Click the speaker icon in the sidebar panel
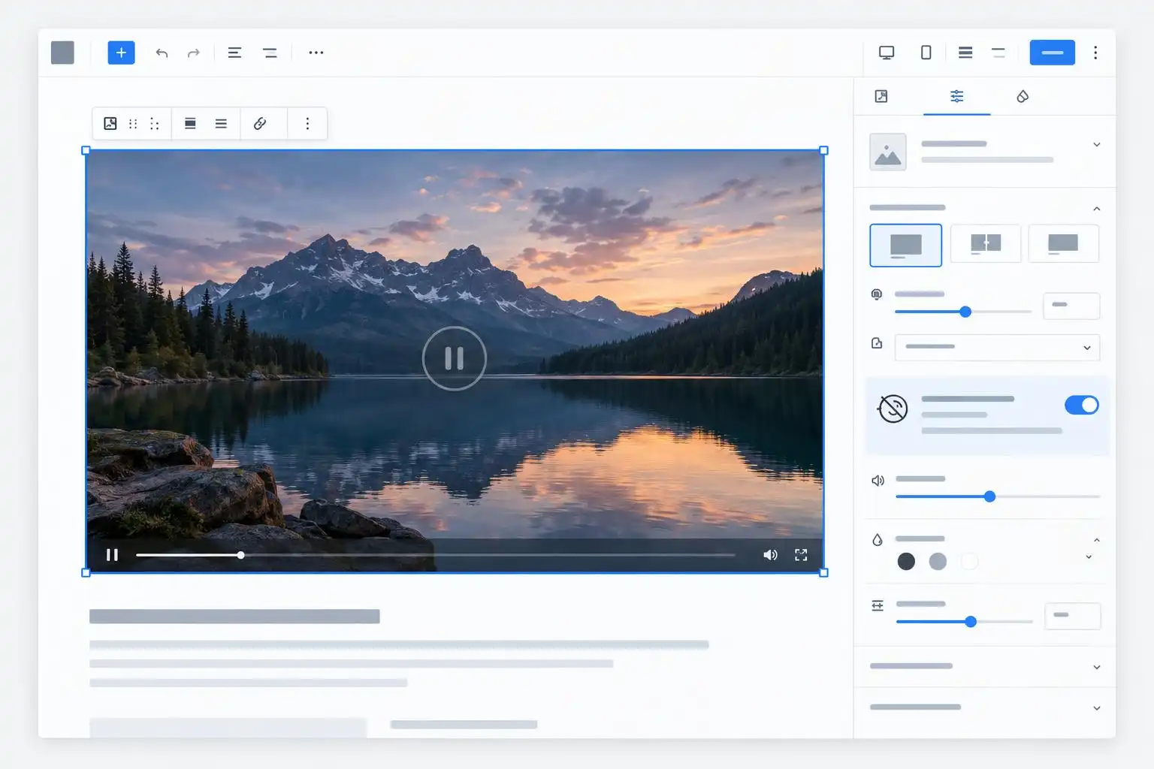 point(878,481)
